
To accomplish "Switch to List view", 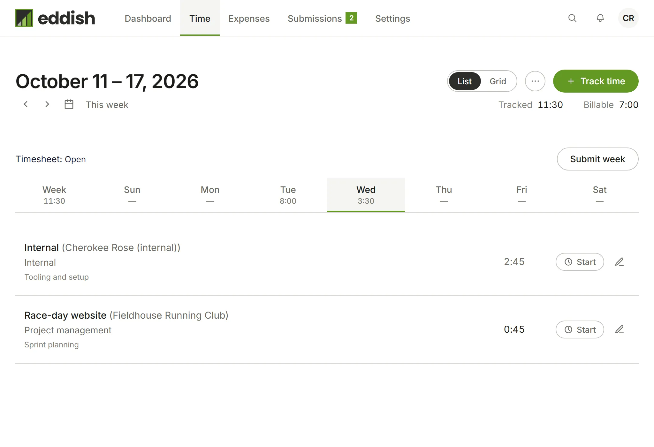I will (x=465, y=81).
